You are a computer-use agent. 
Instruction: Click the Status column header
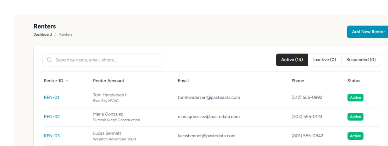pos(354,81)
